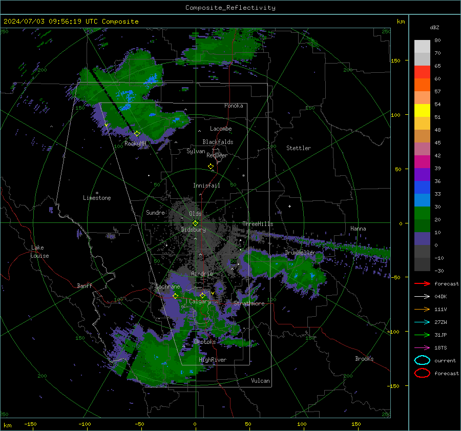Click the Cochrane city label
The height and width of the screenshot is (431, 461).
click(x=167, y=286)
